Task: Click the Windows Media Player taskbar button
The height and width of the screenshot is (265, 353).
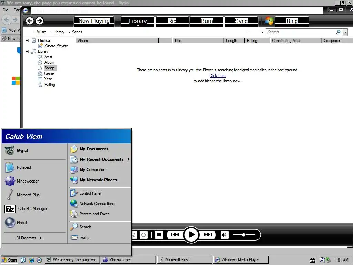Action: (241, 260)
